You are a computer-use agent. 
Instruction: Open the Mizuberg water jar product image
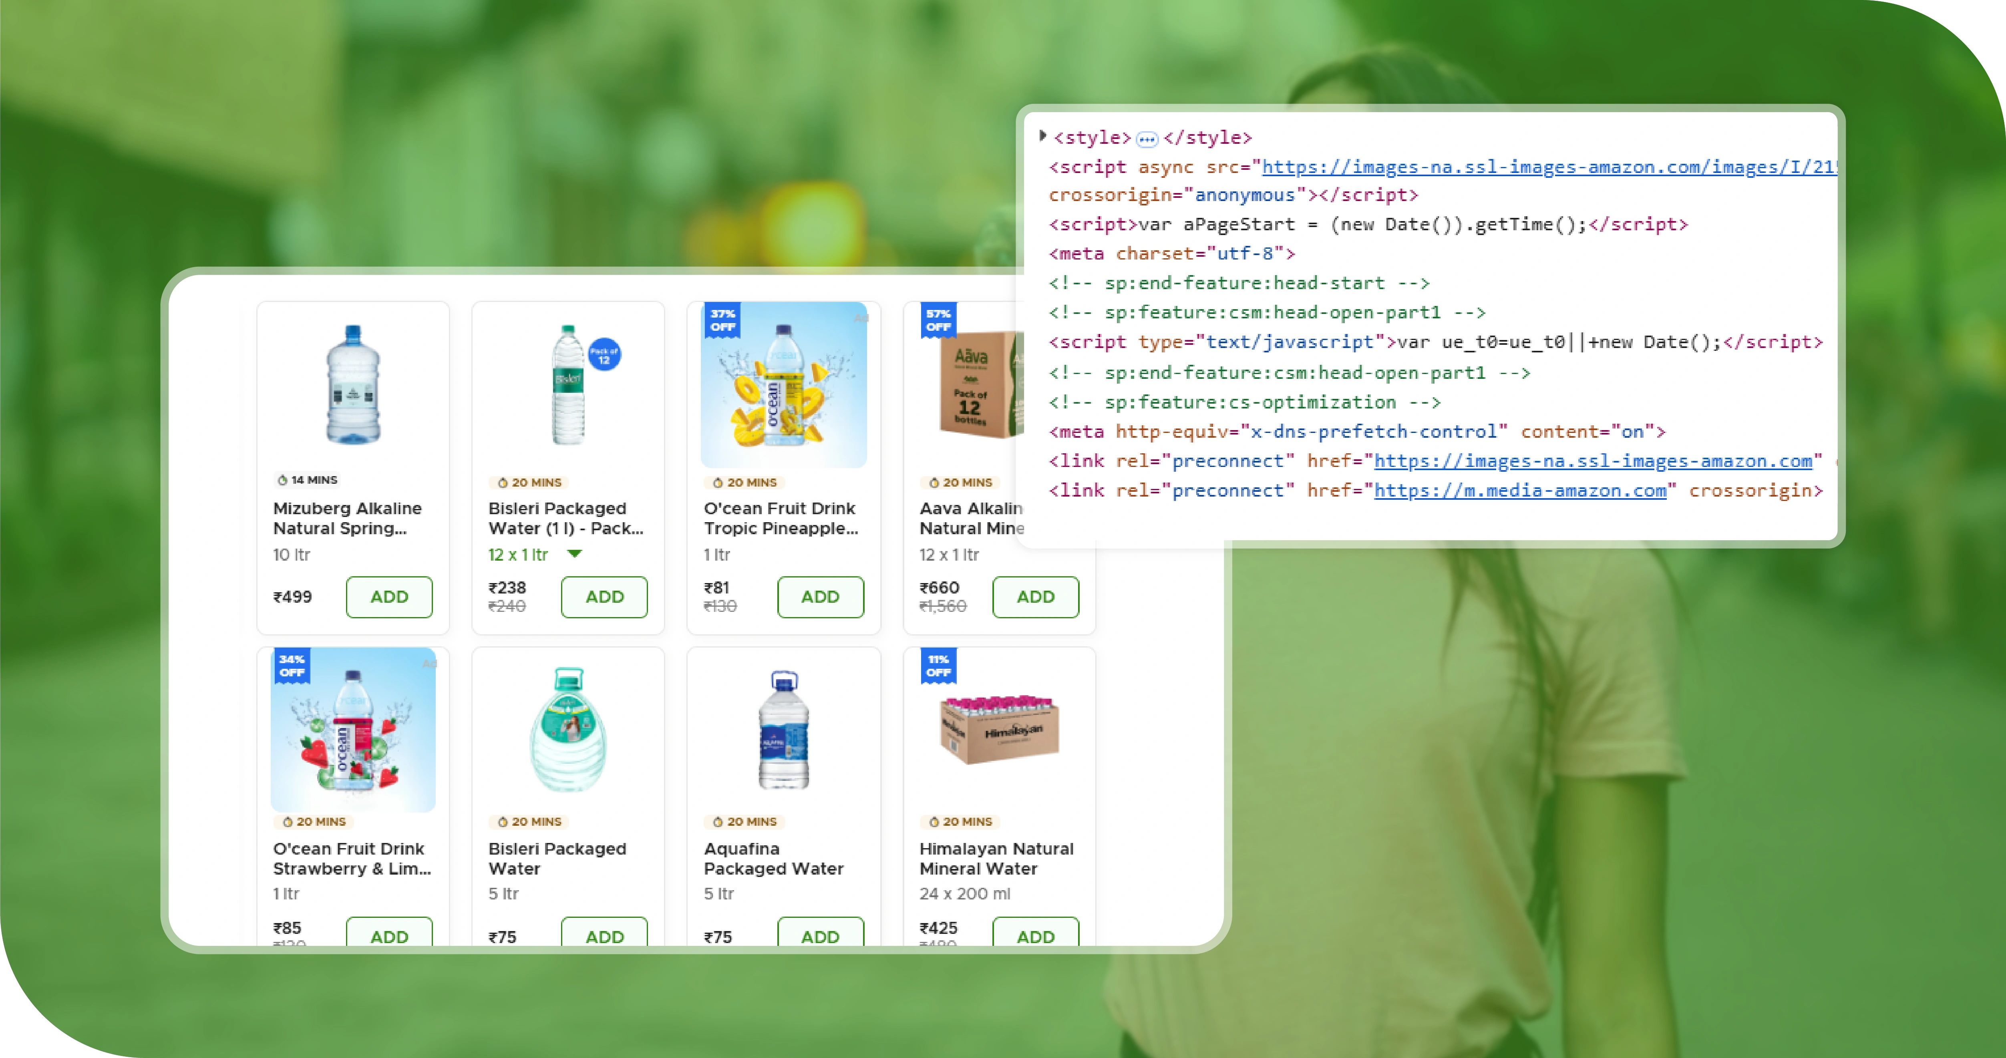pyautogui.click(x=353, y=384)
